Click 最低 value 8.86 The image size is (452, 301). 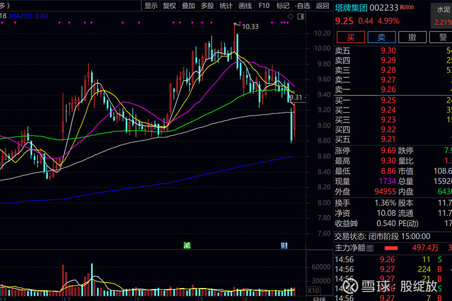coord(388,171)
